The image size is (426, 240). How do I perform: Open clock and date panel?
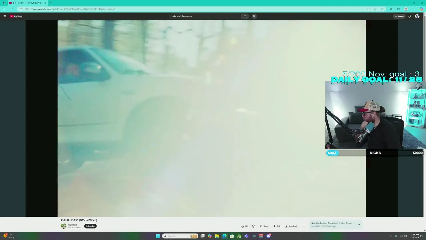click(x=415, y=236)
